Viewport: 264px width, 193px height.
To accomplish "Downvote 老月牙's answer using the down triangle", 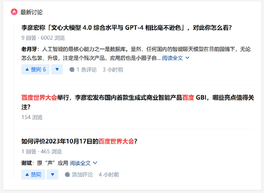I will click(x=57, y=69).
